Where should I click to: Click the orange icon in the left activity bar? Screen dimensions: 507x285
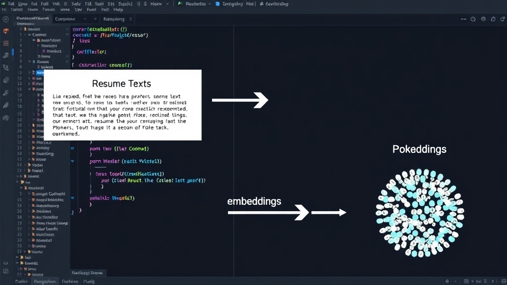click(x=6, y=31)
